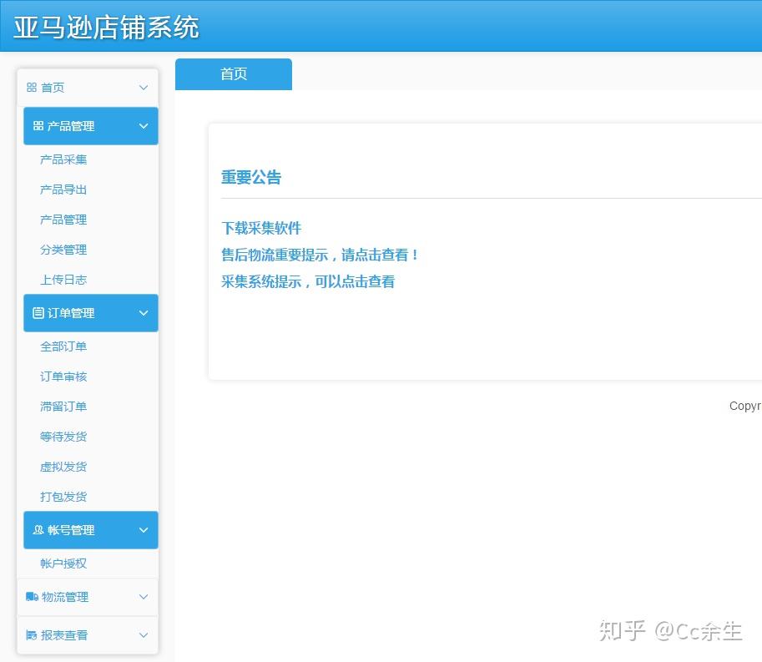Screen dimensions: 762x662
Task: Collapse the 产品管理 section chevron
Action: (x=143, y=126)
